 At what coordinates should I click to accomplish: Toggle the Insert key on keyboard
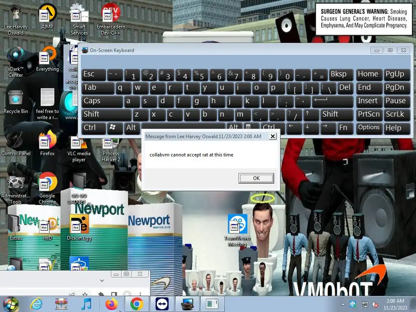(369, 101)
